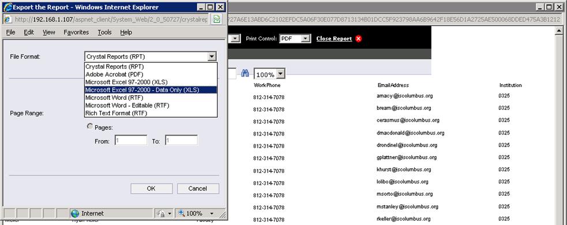Image resolution: width=567 pixels, height=225 pixels.
Task: Click the work phone in amacy row
Action: click(269, 97)
